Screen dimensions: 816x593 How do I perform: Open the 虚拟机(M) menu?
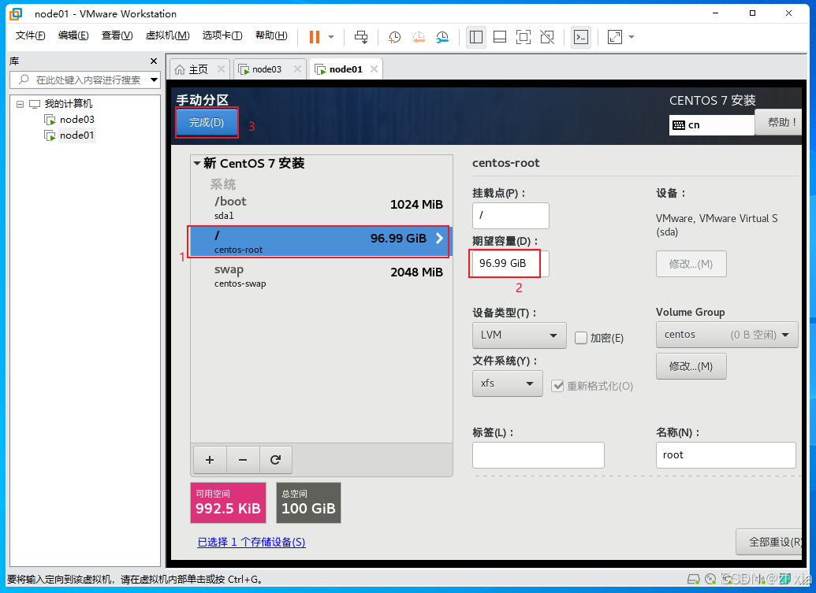168,35
